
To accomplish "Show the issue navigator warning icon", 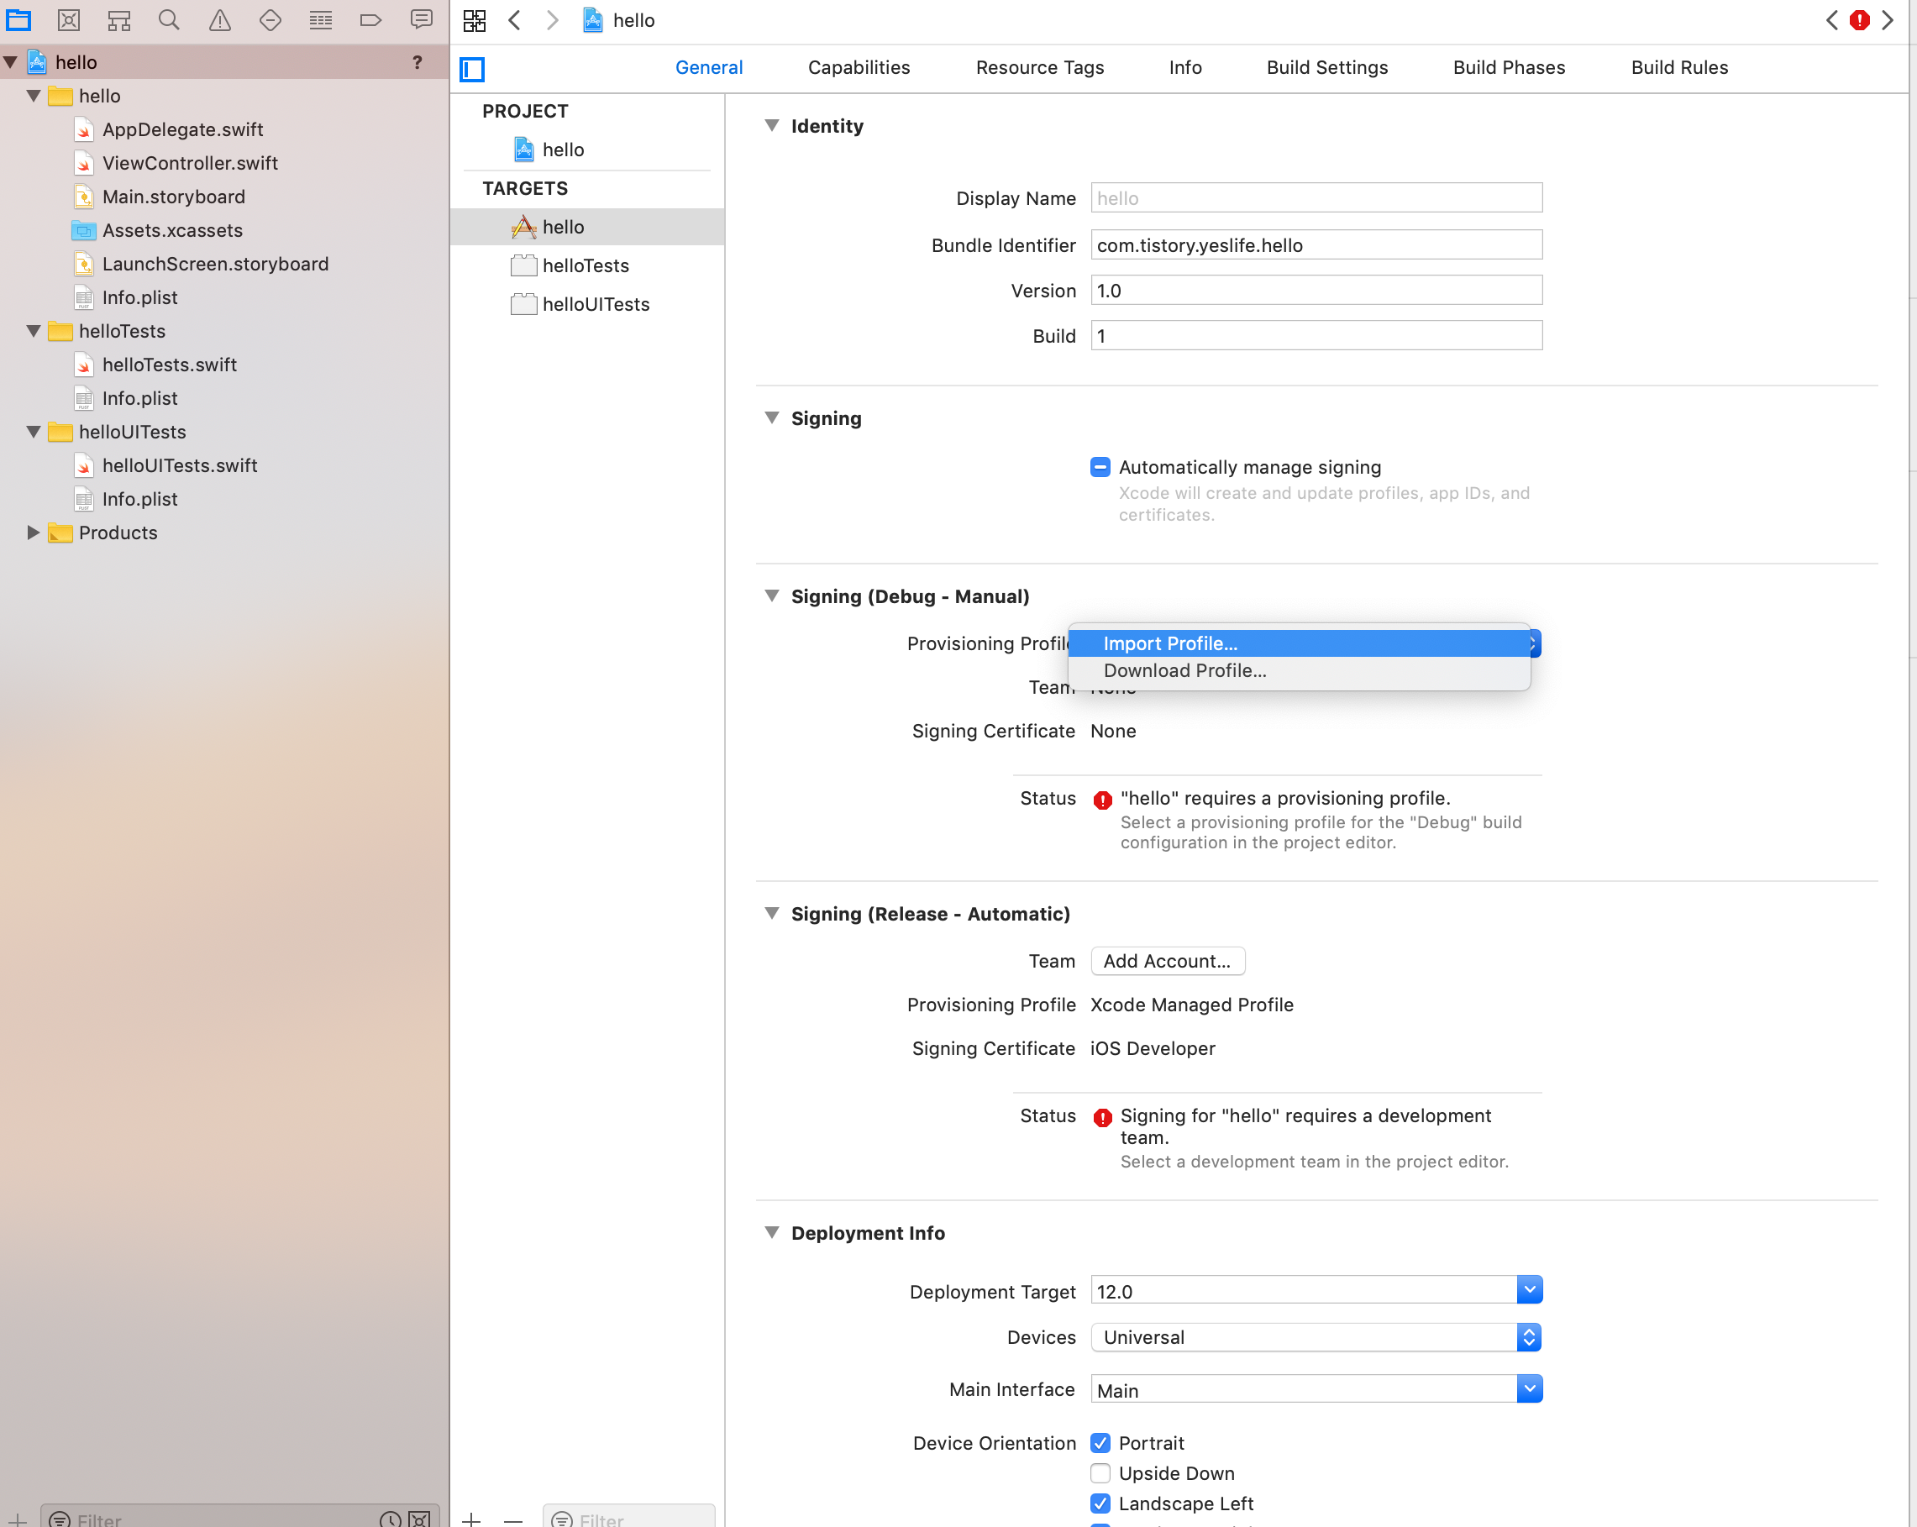I will tap(219, 19).
